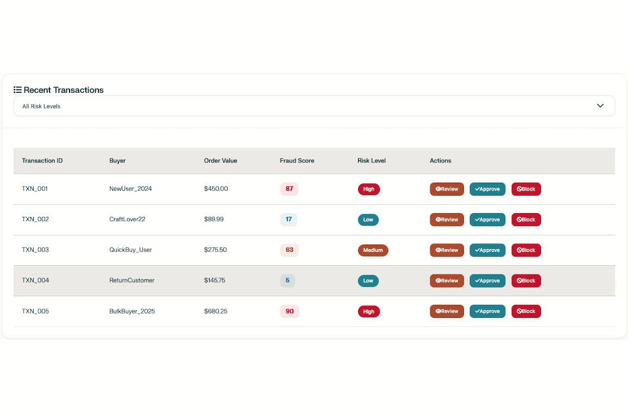
Task: Click the $275.50 order value
Action: click(216, 249)
